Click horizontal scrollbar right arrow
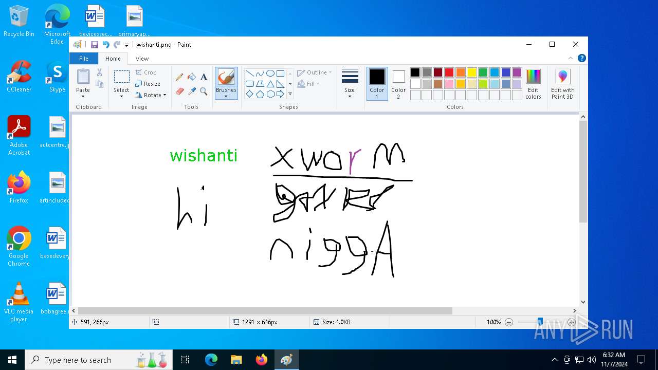This screenshot has width=658, height=370. coord(574,310)
